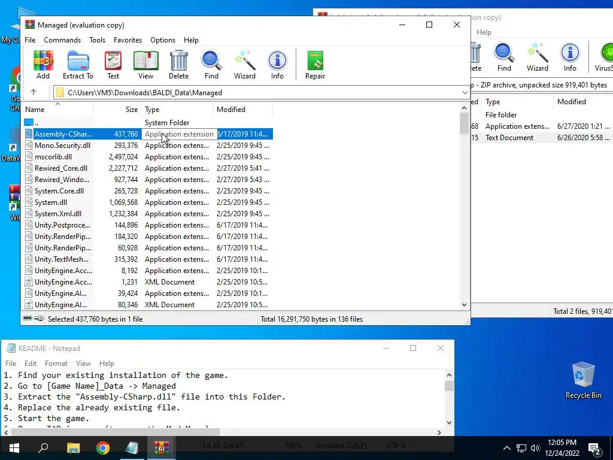Open the Recycle Bin desktop icon

tap(583, 380)
